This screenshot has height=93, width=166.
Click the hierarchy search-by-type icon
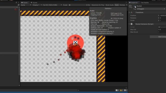click(x=18, y=5)
